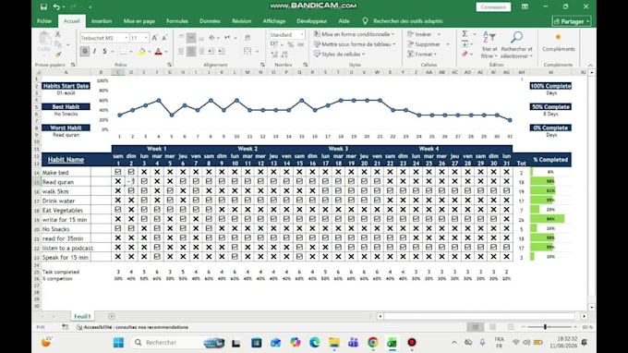Click the wrap text icon

(x=248, y=38)
